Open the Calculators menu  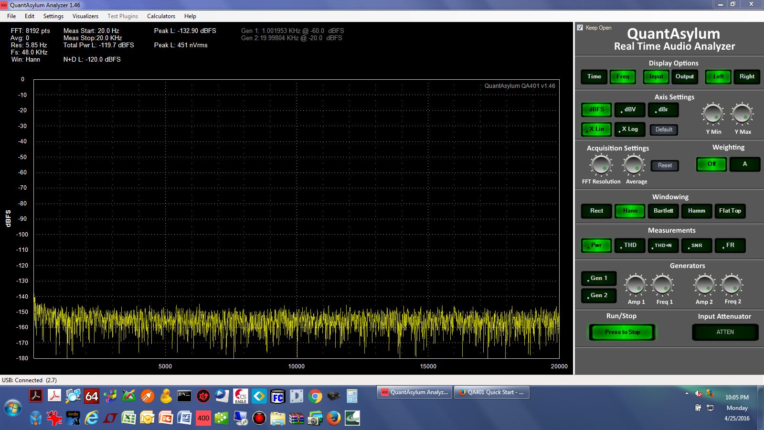[161, 16]
